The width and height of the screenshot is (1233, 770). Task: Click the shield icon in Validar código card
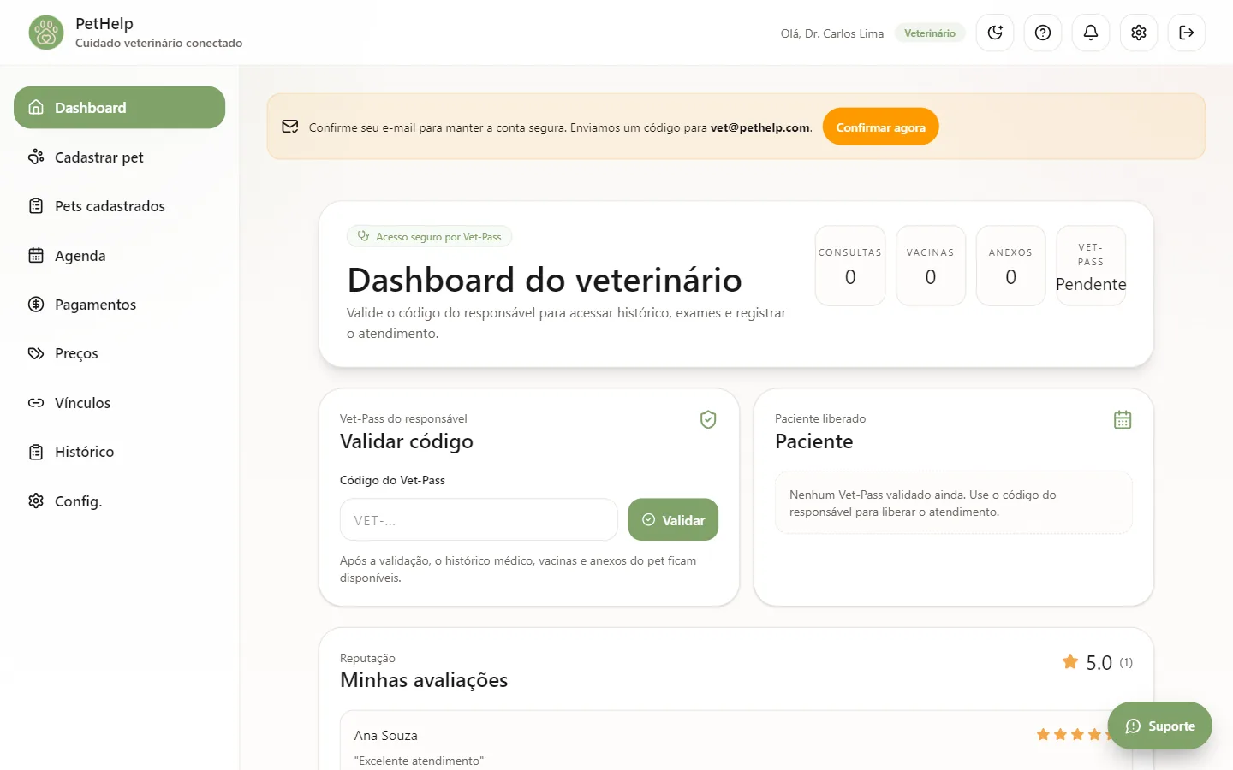coord(708,419)
